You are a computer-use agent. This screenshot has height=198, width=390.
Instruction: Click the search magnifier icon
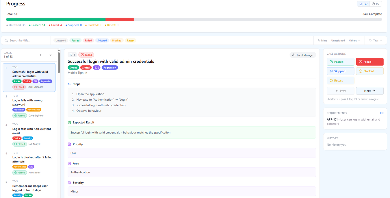(6, 40)
